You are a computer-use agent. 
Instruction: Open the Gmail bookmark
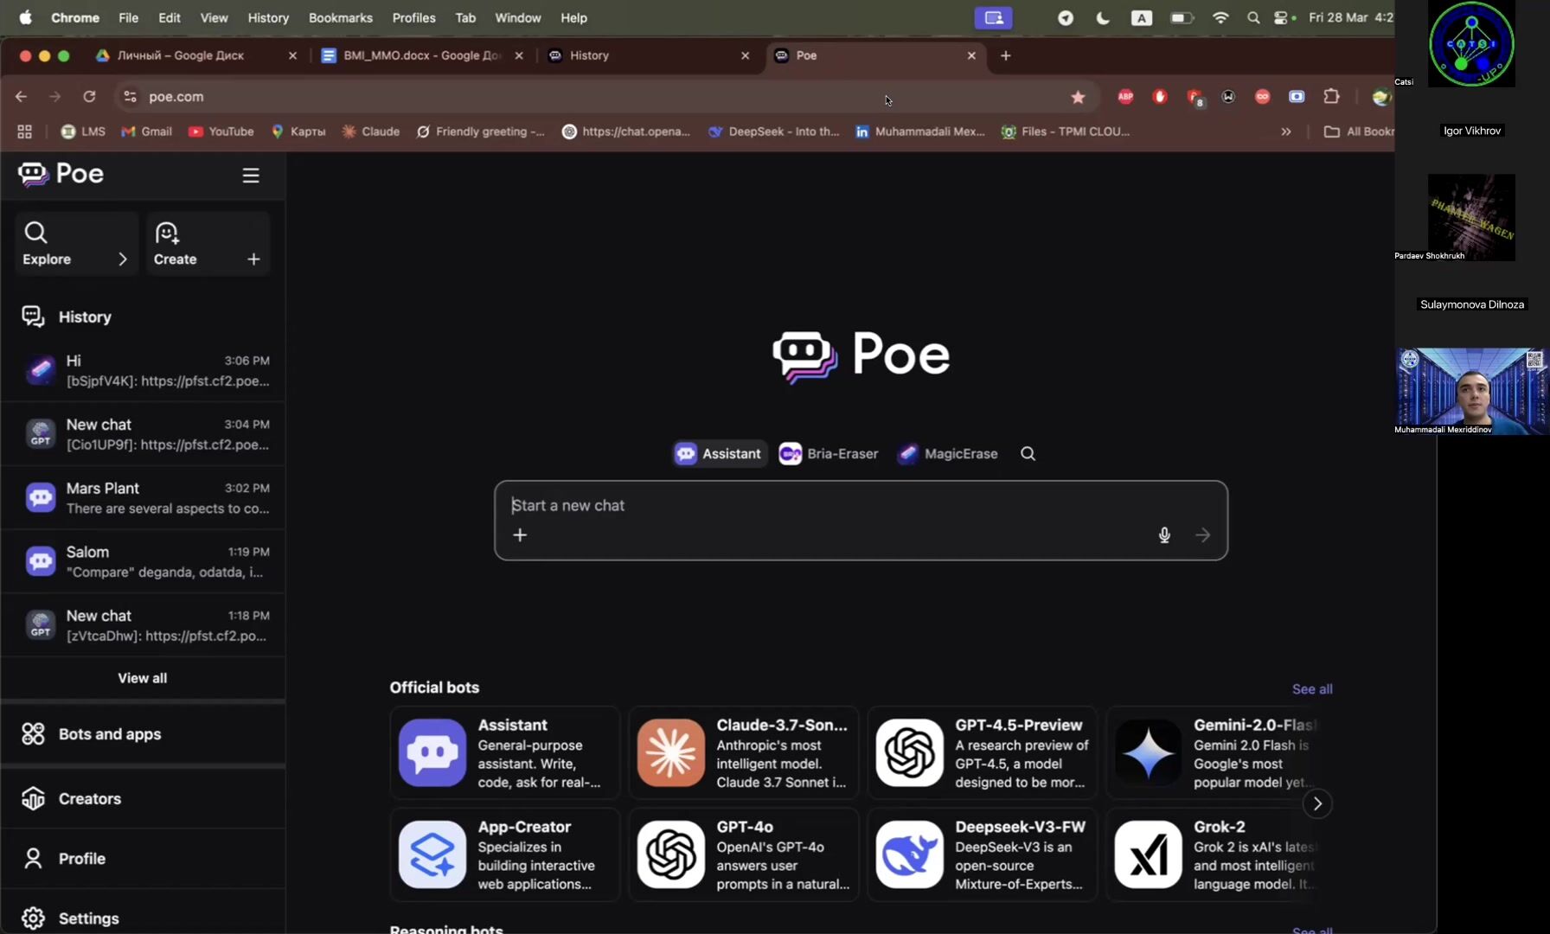coord(147,131)
